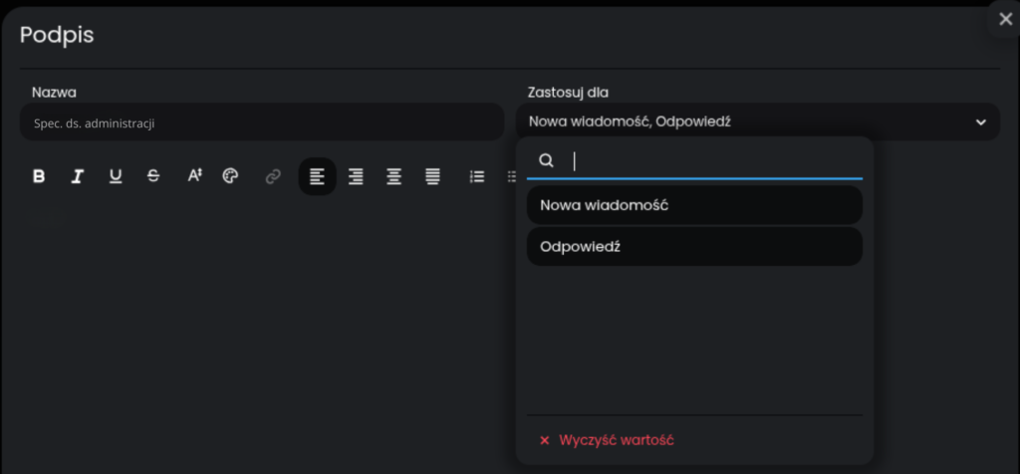The image size is (1020, 474).
Task: Collapse the 'Zastosuj dla' dropdown chevron
Action: [x=981, y=122]
